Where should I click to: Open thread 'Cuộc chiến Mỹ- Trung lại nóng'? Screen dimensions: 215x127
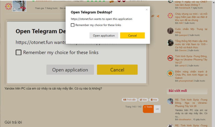pos(191,31)
